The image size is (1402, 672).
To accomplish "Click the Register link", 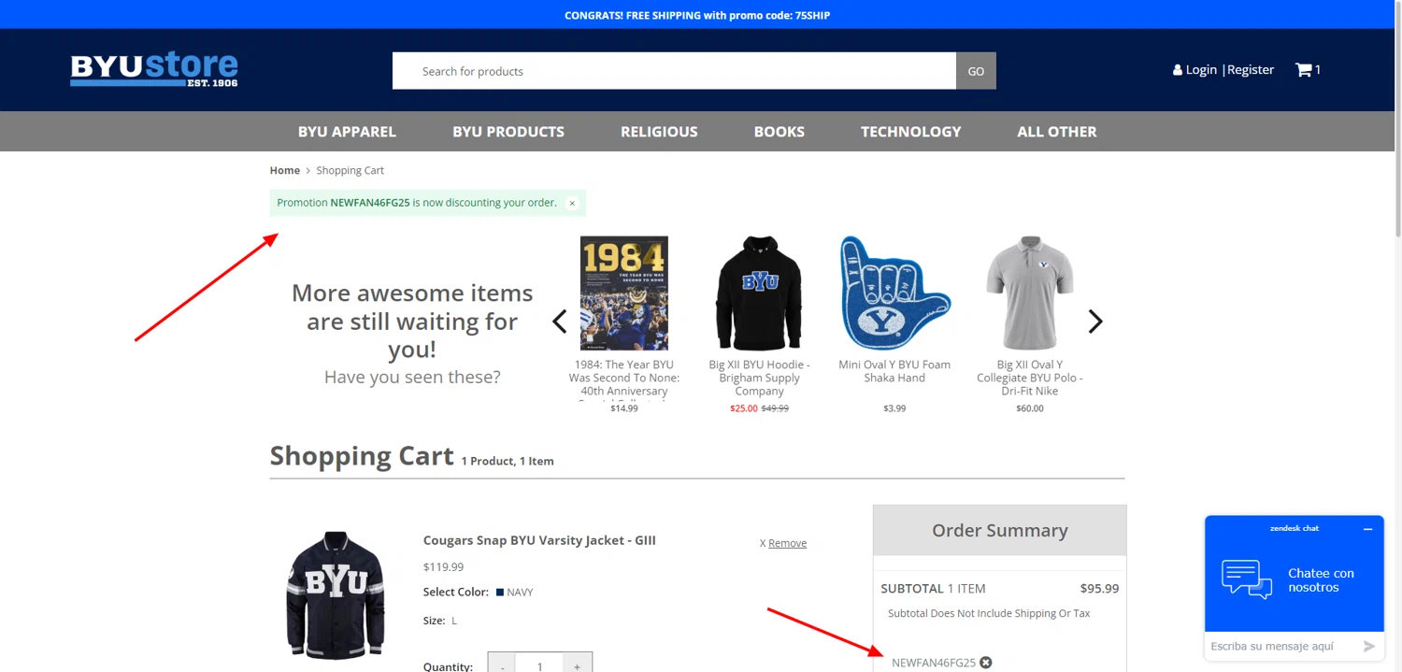I will click(x=1251, y=70).
